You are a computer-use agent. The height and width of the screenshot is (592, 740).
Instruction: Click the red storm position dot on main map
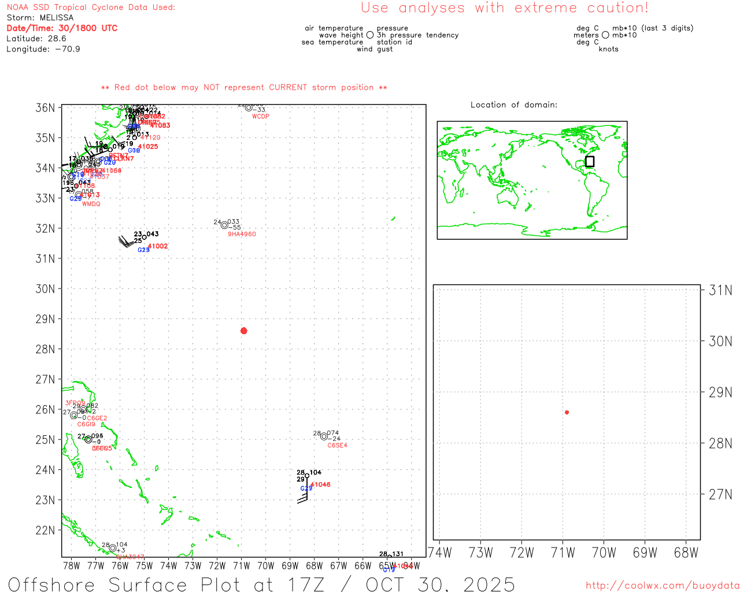pos(243,331)
